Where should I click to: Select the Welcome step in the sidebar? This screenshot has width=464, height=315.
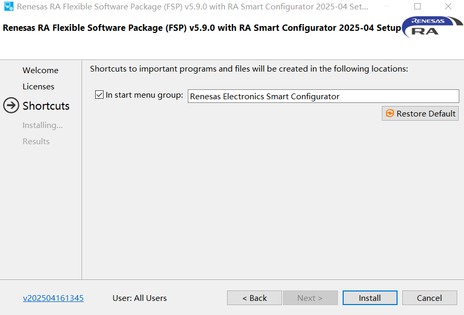click(x=40, y=71)
